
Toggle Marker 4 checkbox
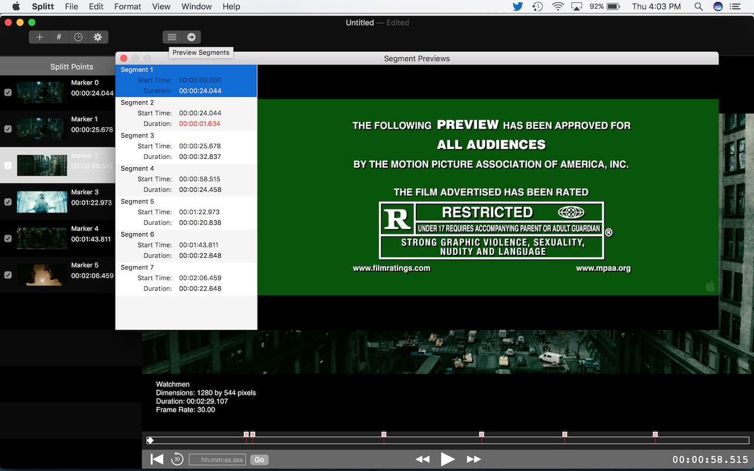coord(8,238)
